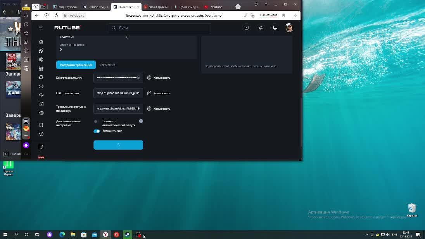The width and height of the screenshot is (425, 239).
Task: Open the profile avatar menu
Action: click(289, 28)
